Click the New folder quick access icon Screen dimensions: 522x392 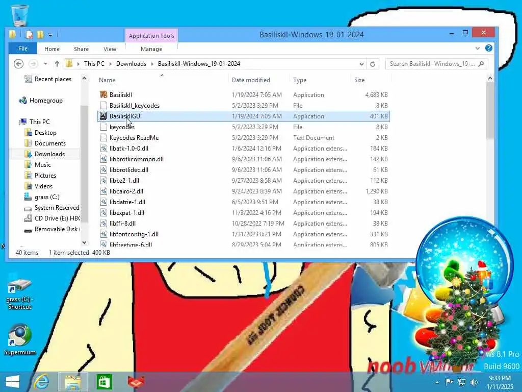point(40,34)
